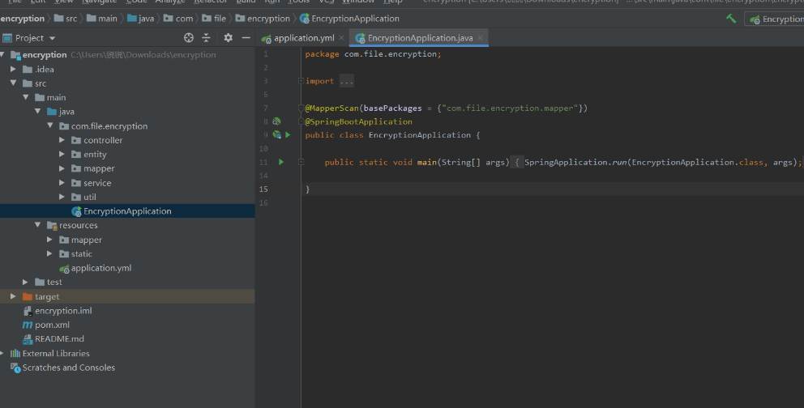Click Spring bean gutter icon on line 8
804x408 pixels.
(276, 121)
